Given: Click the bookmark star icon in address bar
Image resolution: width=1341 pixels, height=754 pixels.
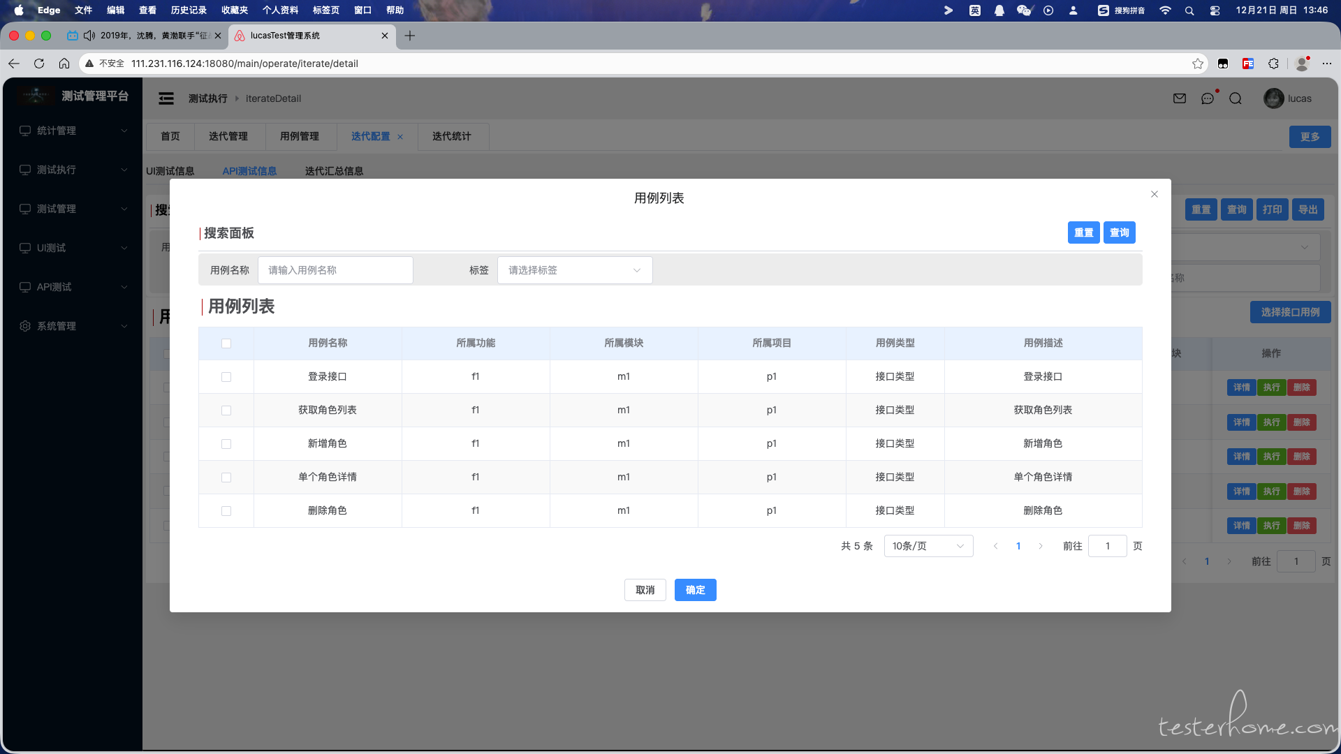Looking at the screenshot, I should pos(1198,64).
